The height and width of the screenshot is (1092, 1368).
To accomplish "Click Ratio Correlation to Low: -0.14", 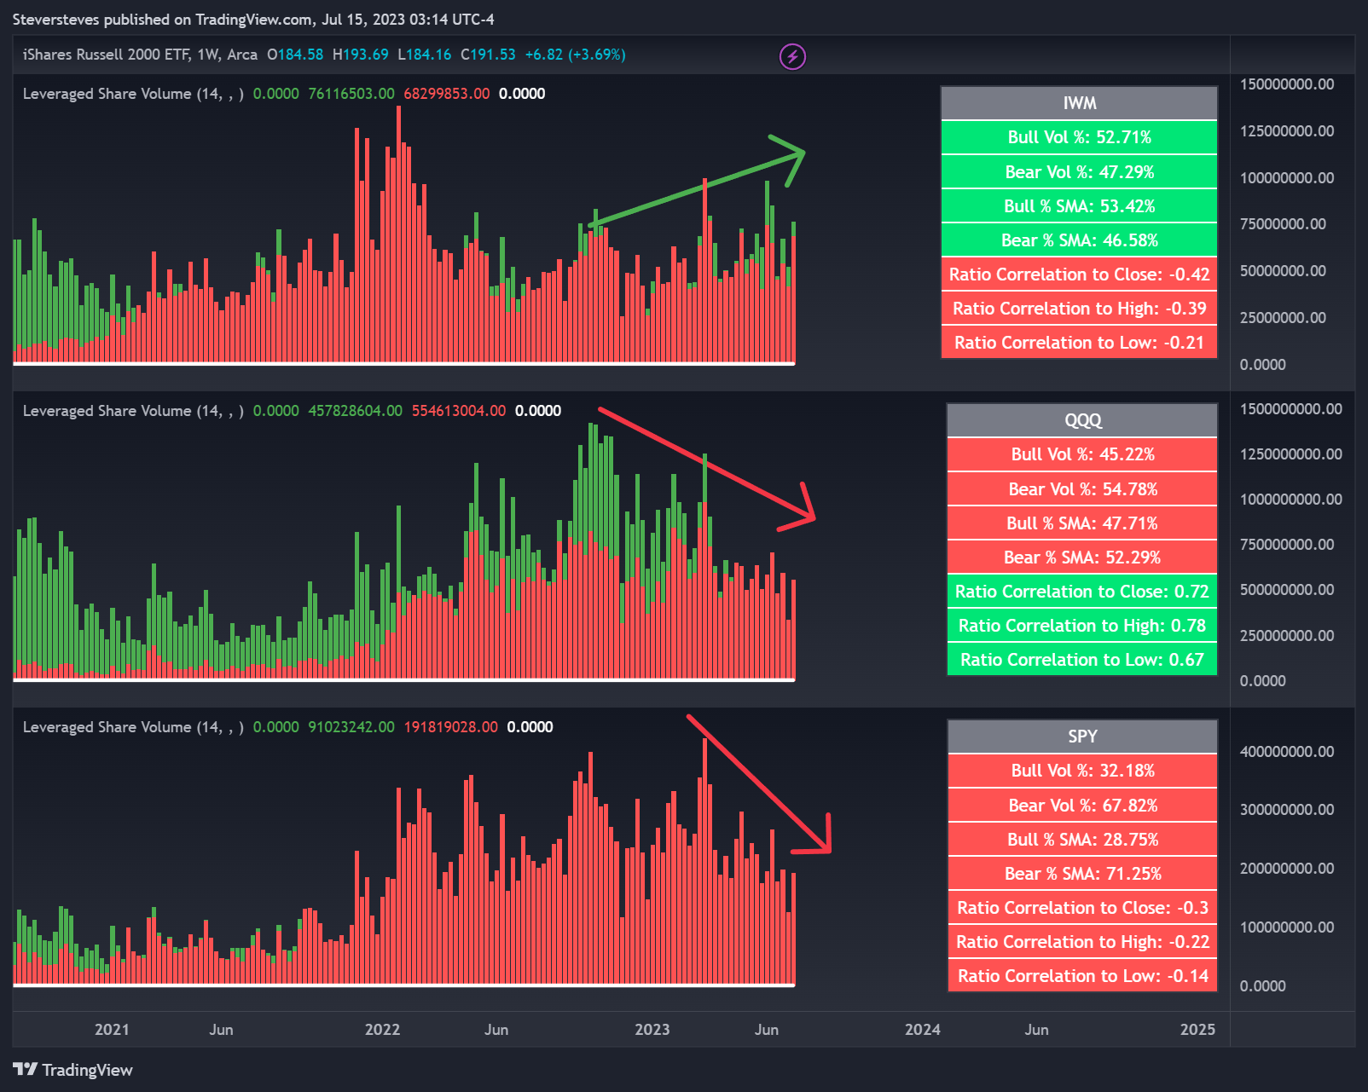I will pyautogui.click(x=1082, y=976).
